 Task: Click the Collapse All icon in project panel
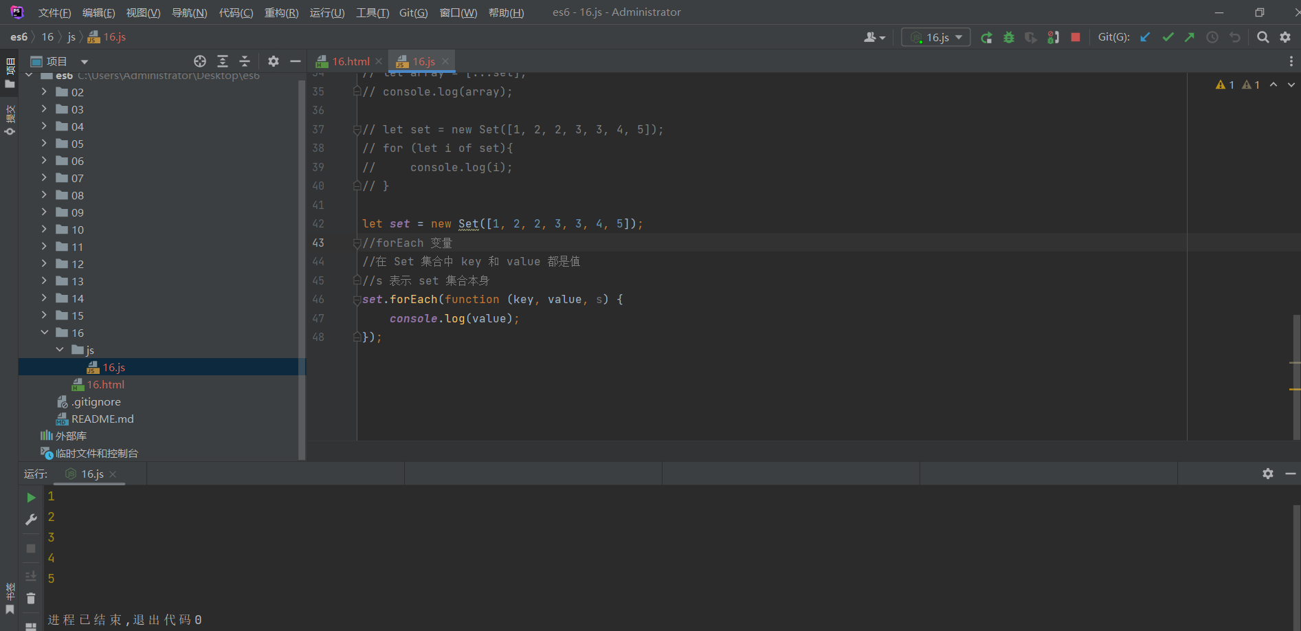point(245,61)
